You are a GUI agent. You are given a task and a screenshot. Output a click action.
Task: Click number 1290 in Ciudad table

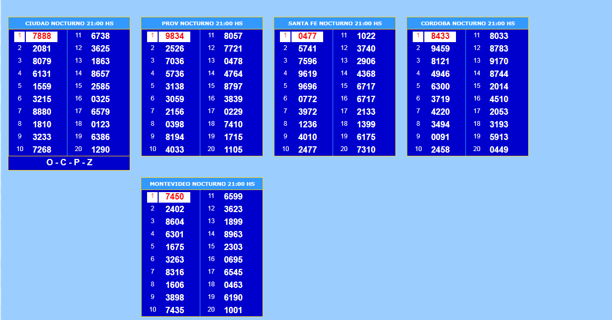tap(100, 150)
